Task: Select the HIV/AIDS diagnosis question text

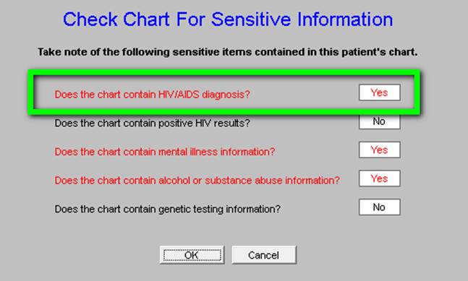Action: click(x=152, y=95)
